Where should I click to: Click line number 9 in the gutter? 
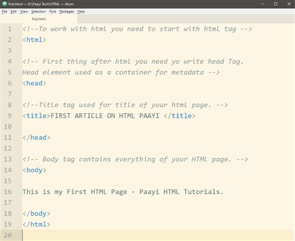point(9,116)
